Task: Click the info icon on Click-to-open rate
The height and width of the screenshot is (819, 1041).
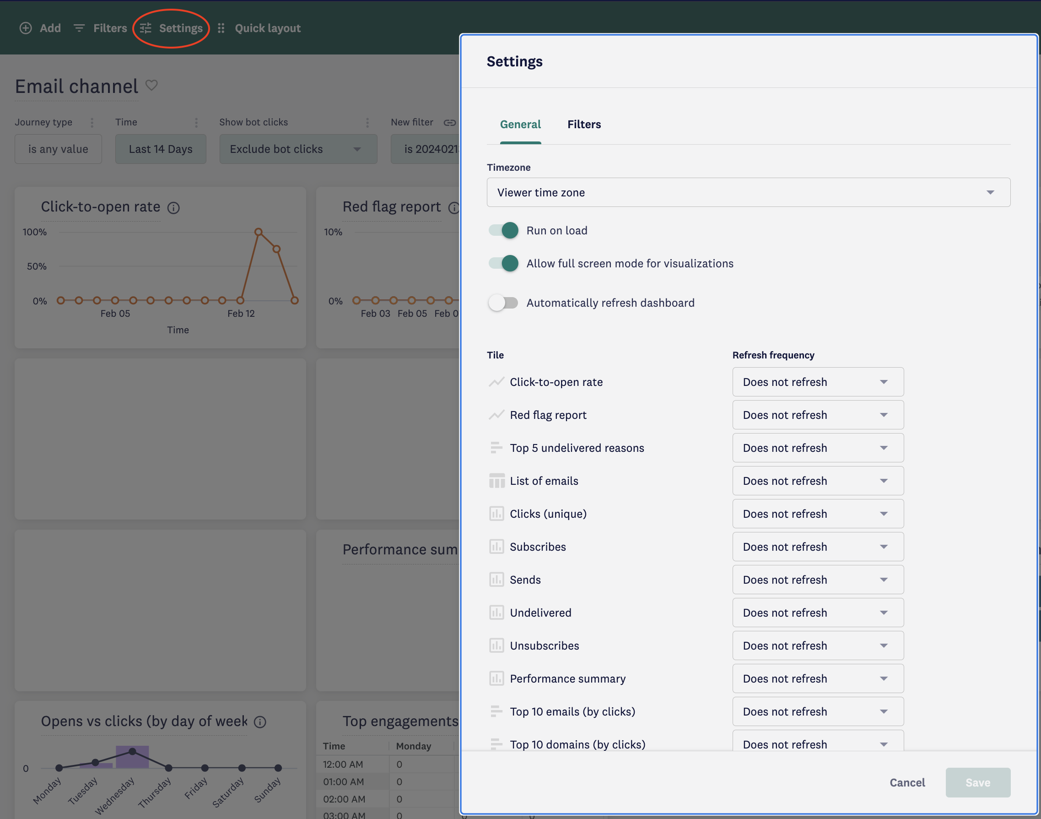Action: click(174, 208)
